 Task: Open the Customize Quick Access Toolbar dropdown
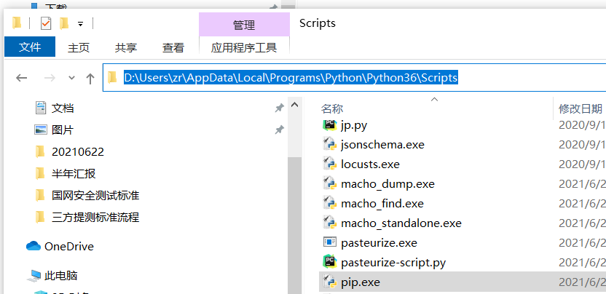click(80, 24)
